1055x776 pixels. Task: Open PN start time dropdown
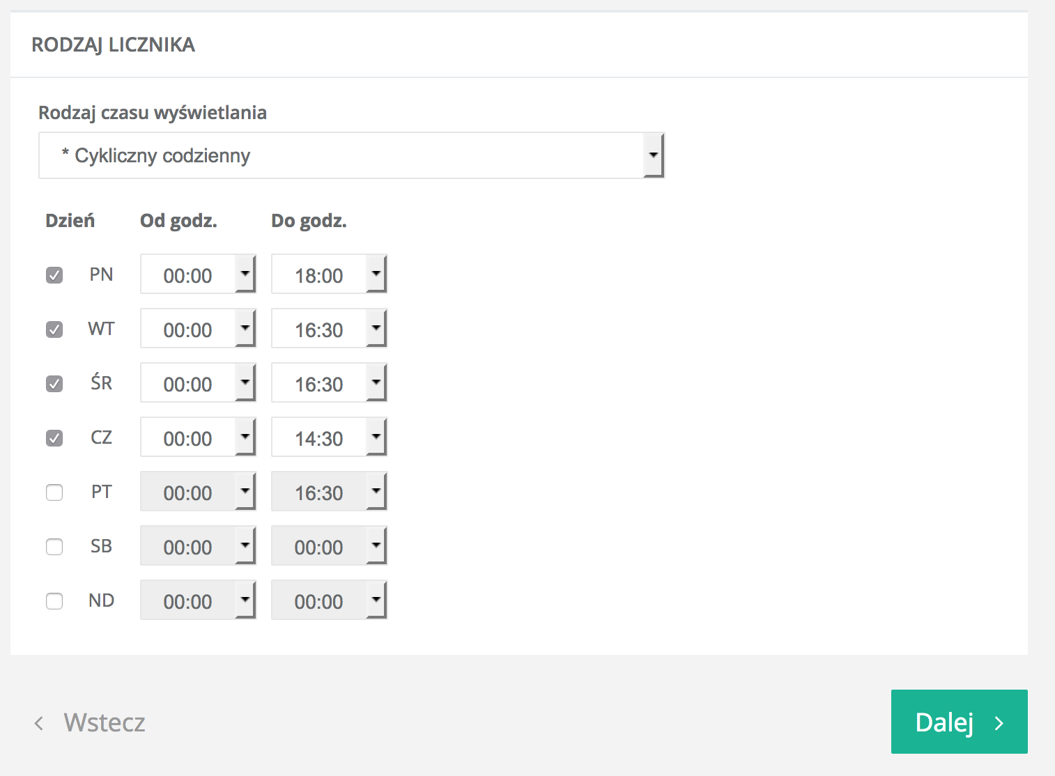pyautogui.click(x=198, y=274)
